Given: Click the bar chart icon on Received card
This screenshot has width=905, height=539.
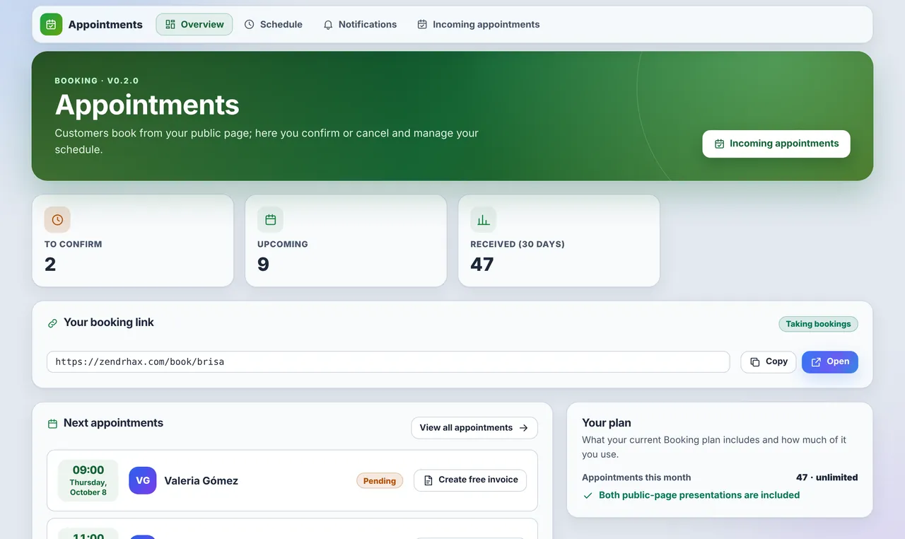Looking at the screenshot, I should tap(484, 220).
